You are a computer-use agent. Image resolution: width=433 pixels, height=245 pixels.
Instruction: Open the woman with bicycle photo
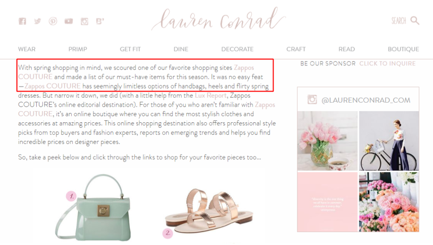coord(389,141)
